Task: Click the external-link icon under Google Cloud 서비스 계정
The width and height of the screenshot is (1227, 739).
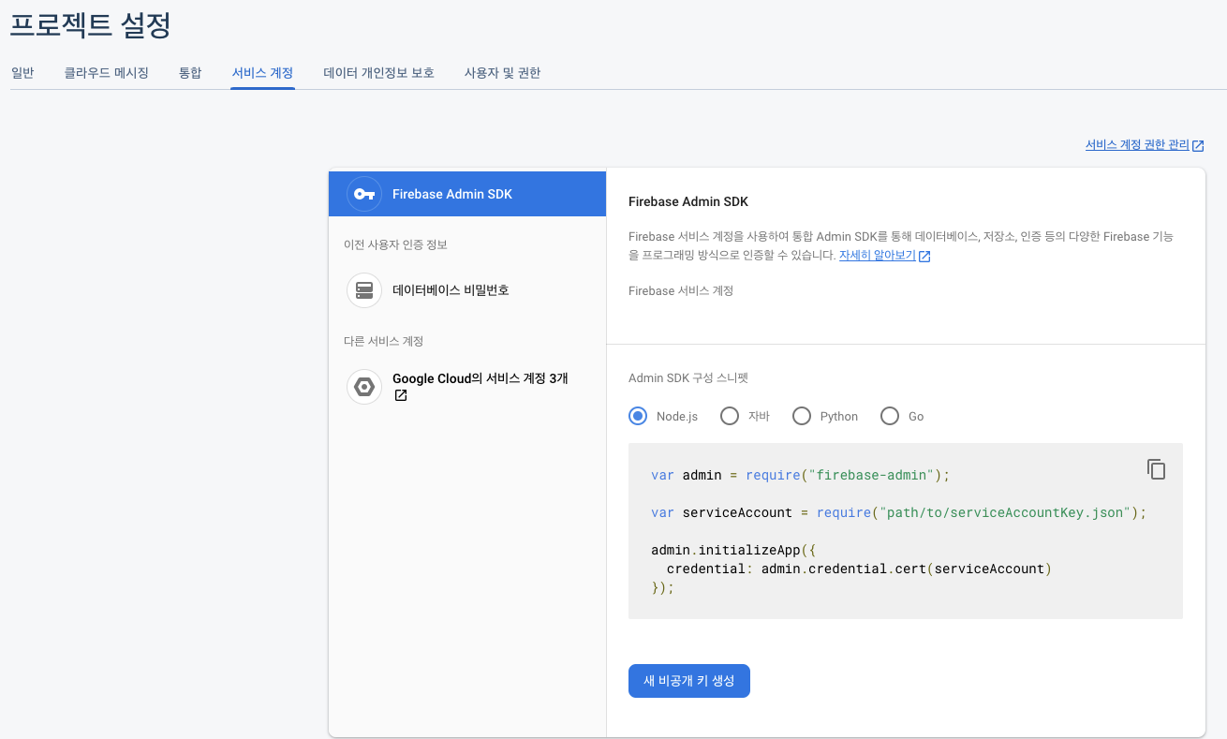Action: pyautogui.click(x=400, y=396)
